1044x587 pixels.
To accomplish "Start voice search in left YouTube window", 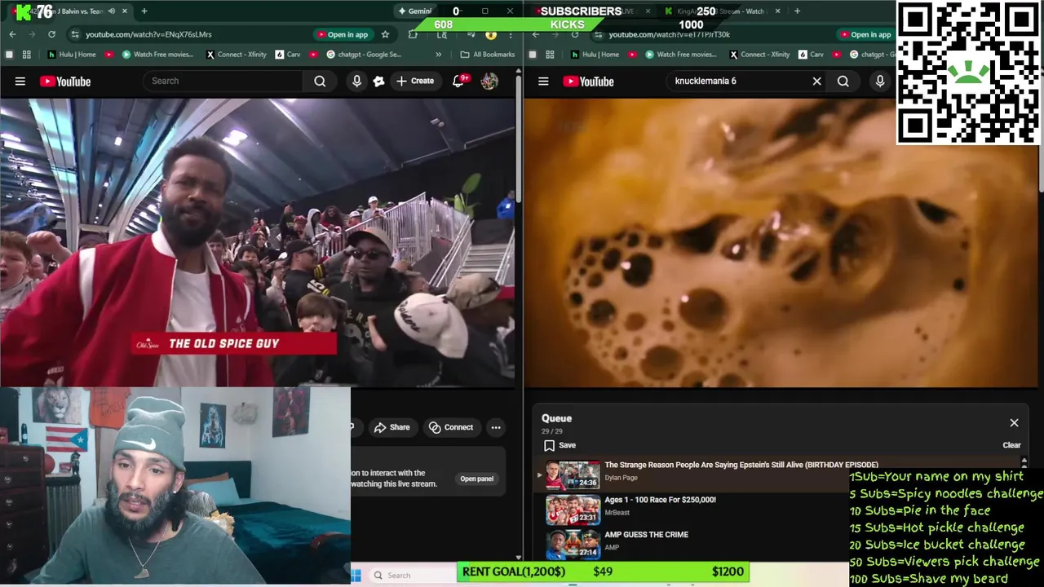I will (x=356, y=81).
